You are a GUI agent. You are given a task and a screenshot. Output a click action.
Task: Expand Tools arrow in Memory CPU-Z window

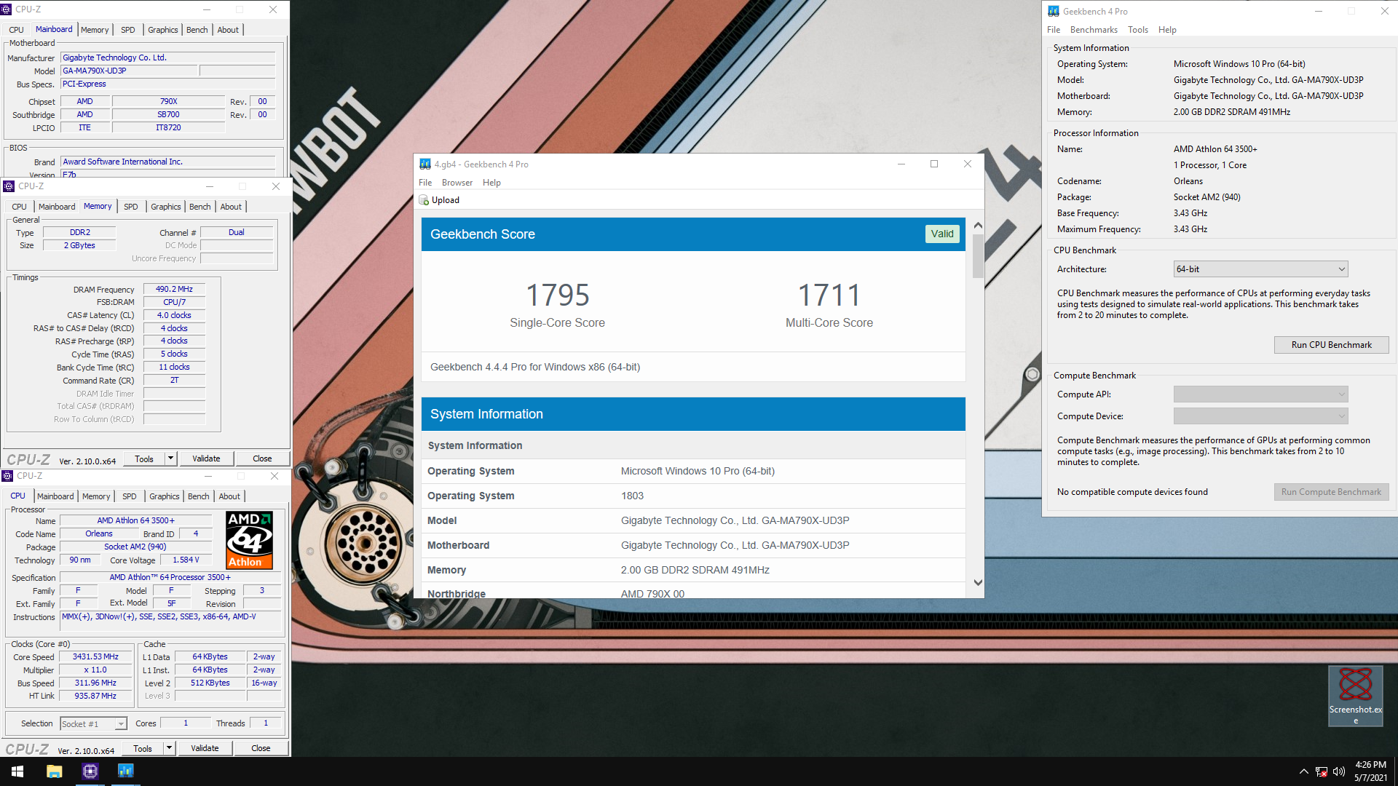point(170,458)
